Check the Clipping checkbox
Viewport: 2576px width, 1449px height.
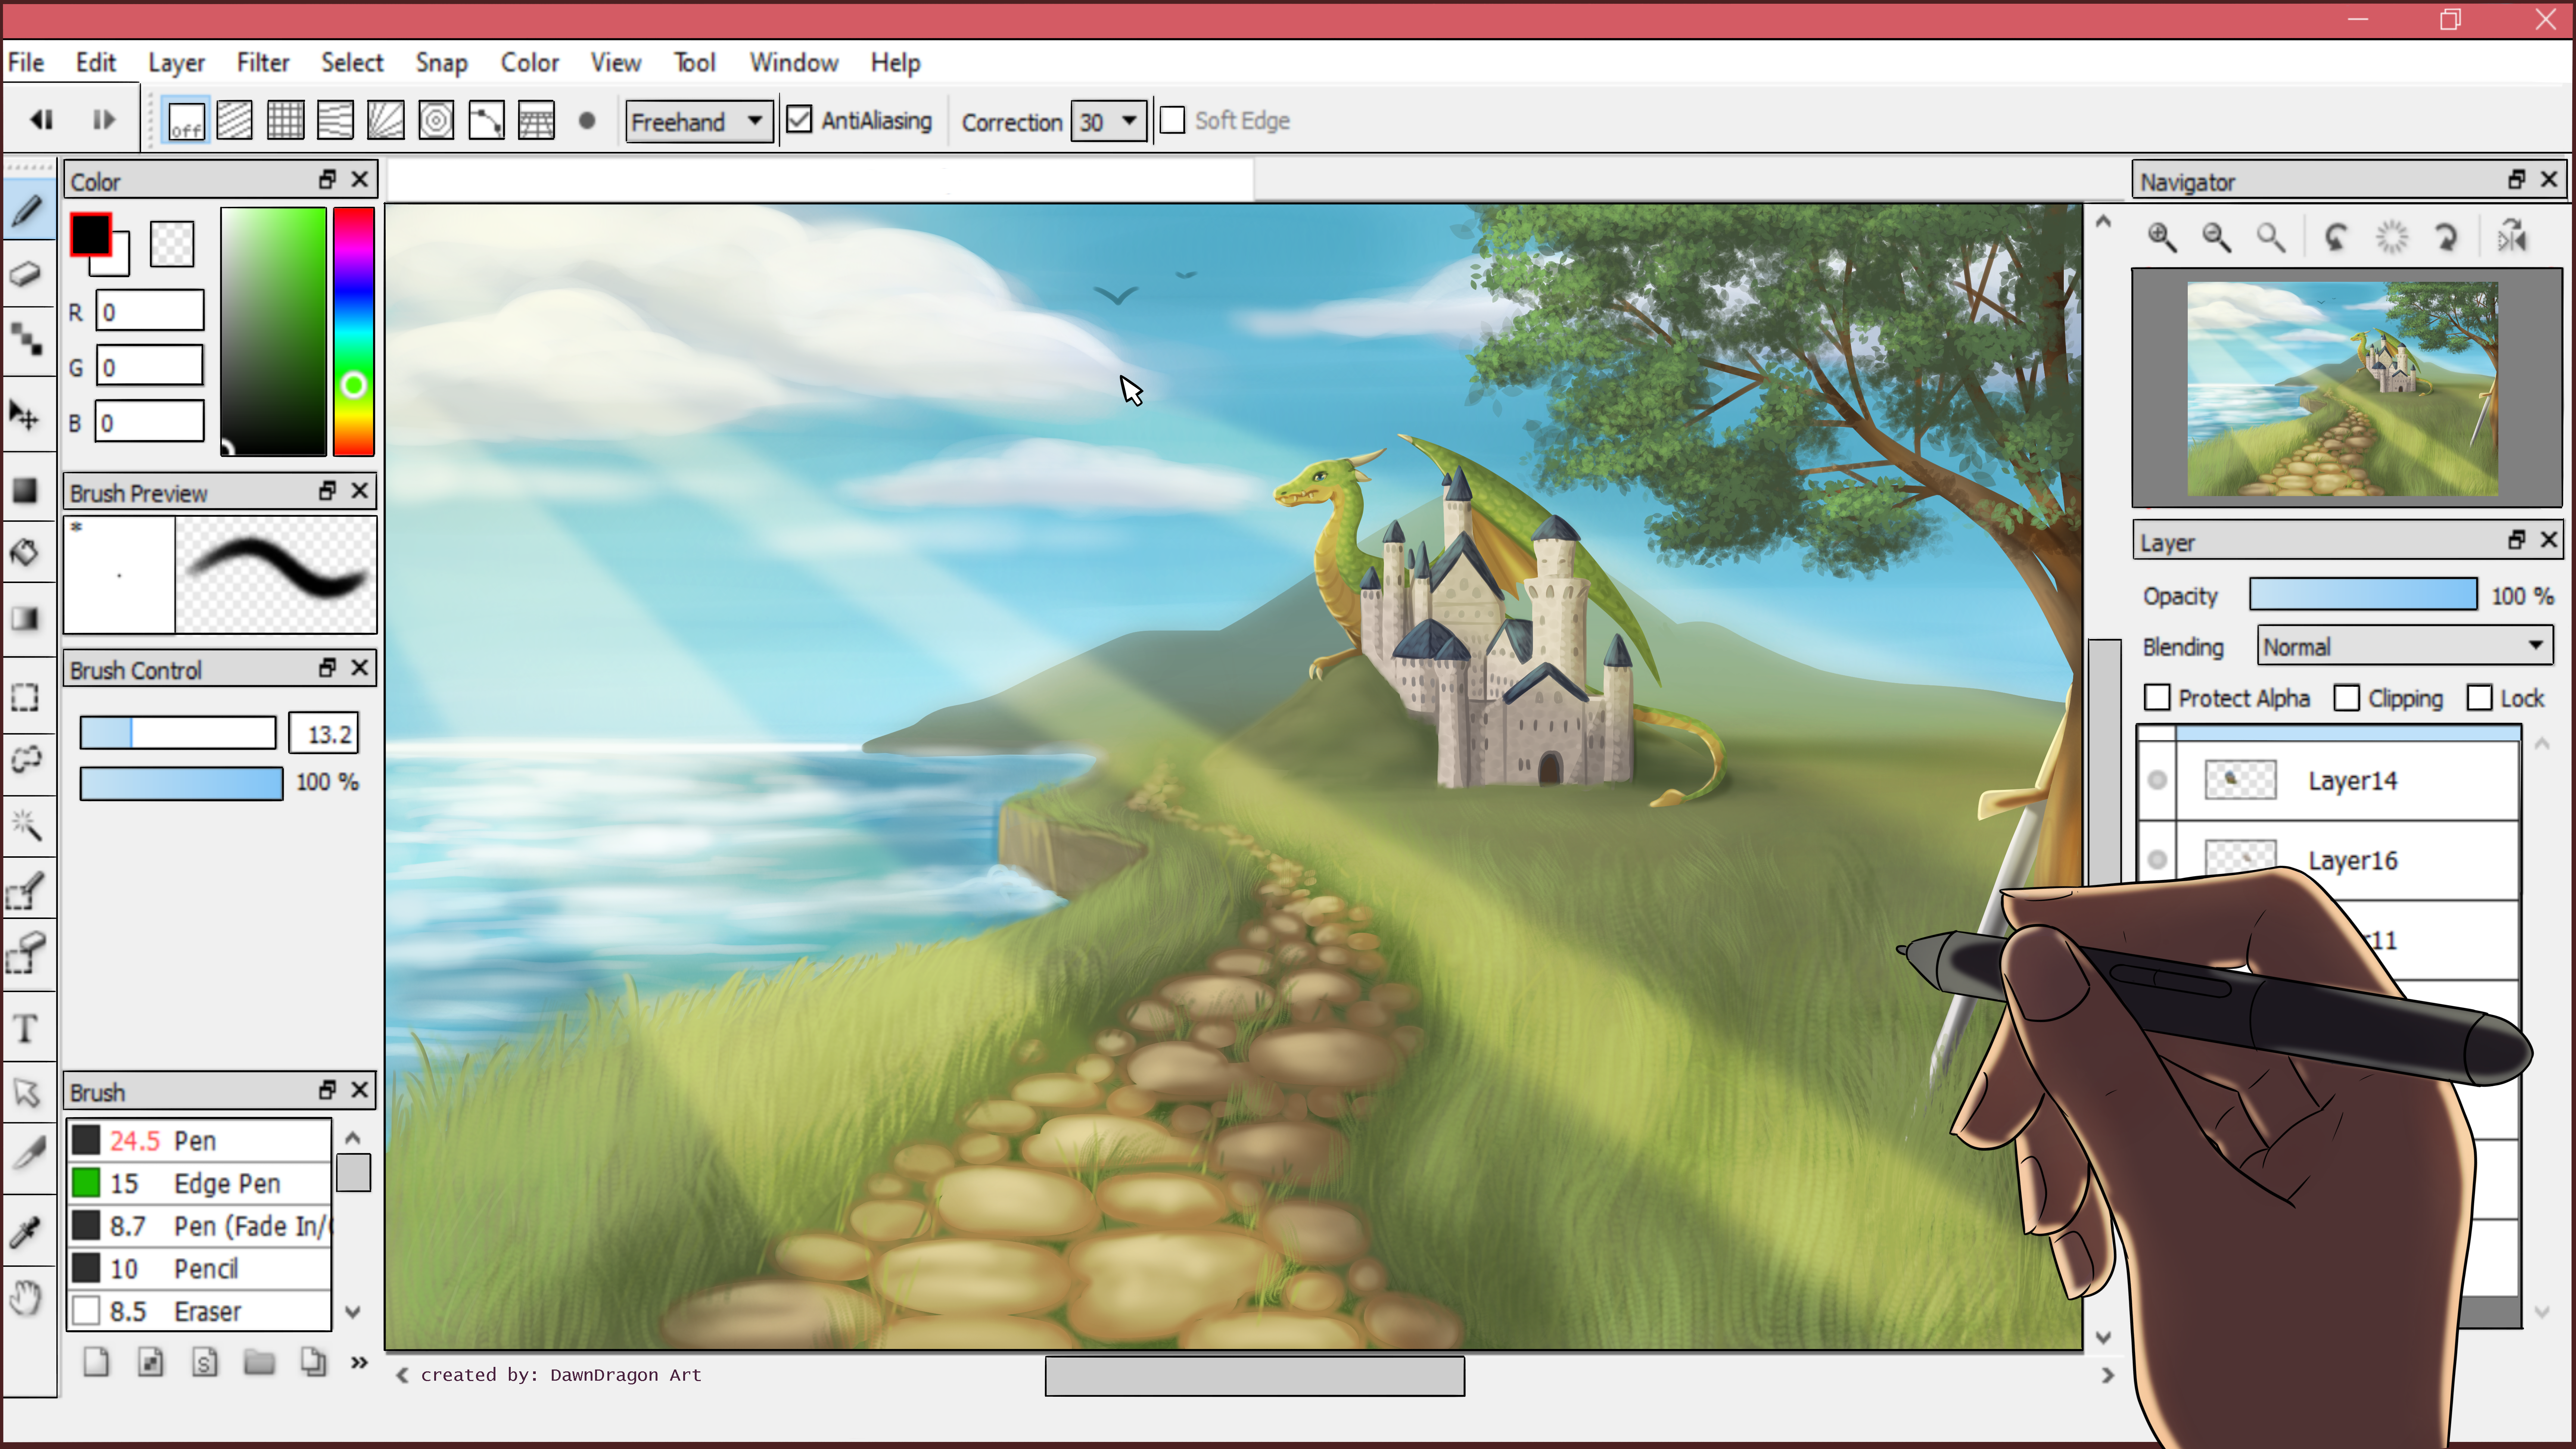(2346, 698)
